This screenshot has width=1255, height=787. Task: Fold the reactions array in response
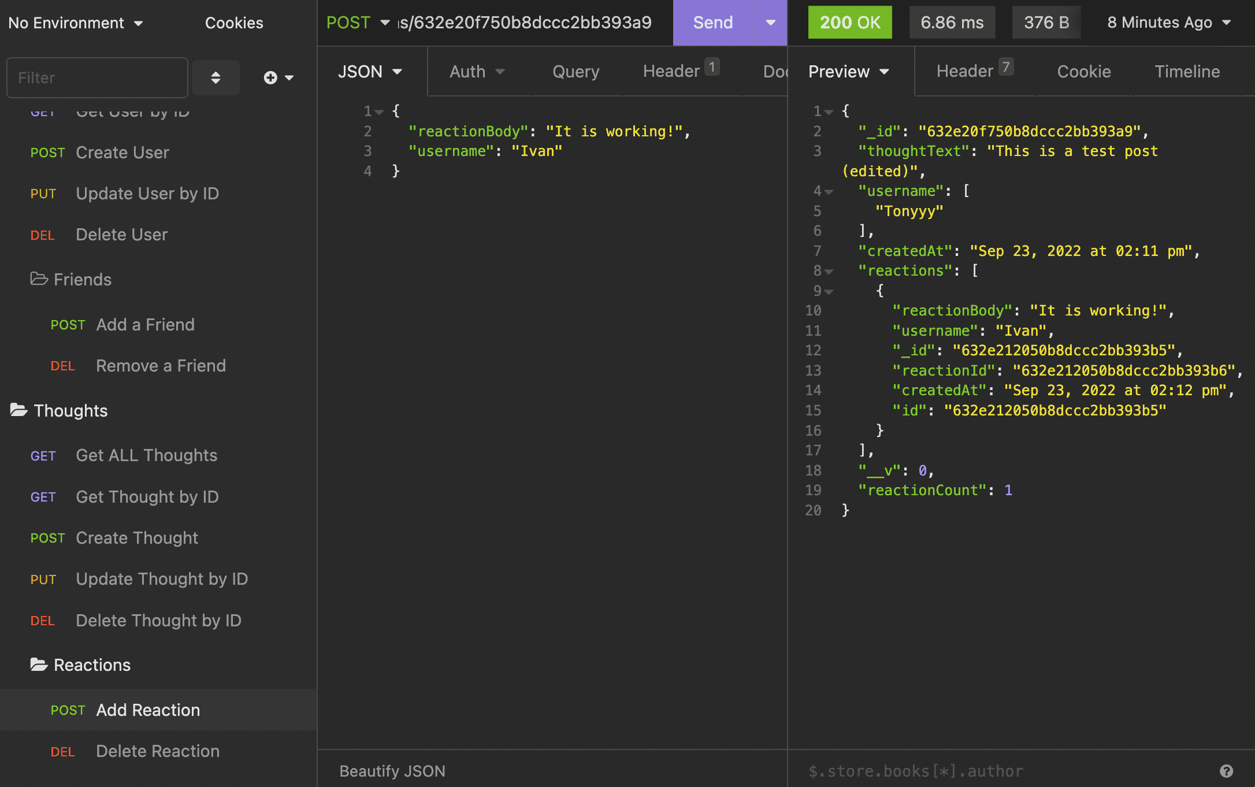829,271
